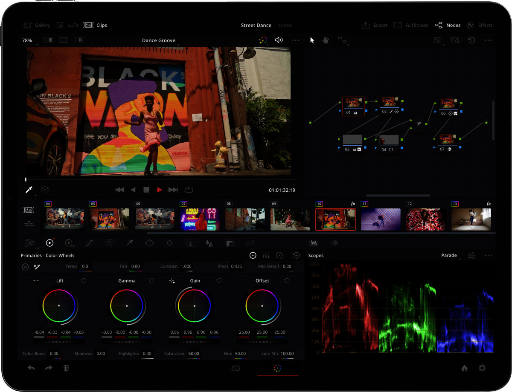Tap the Export button
The height and width of the screenshot is (392, 512).
[x=374, y=25]
